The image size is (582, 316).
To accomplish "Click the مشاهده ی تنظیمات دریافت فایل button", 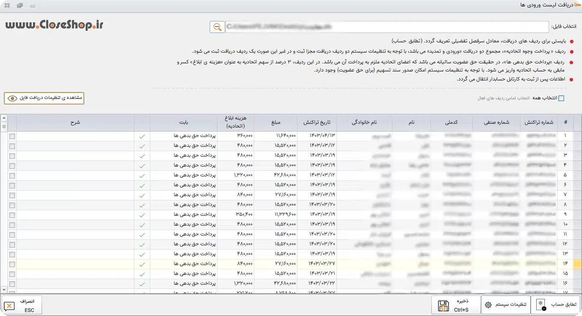I will tap(44, 98).
